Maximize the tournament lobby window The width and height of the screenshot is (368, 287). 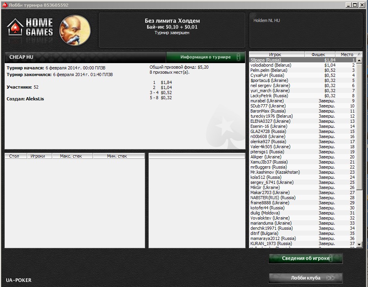[x=355, y=5]
